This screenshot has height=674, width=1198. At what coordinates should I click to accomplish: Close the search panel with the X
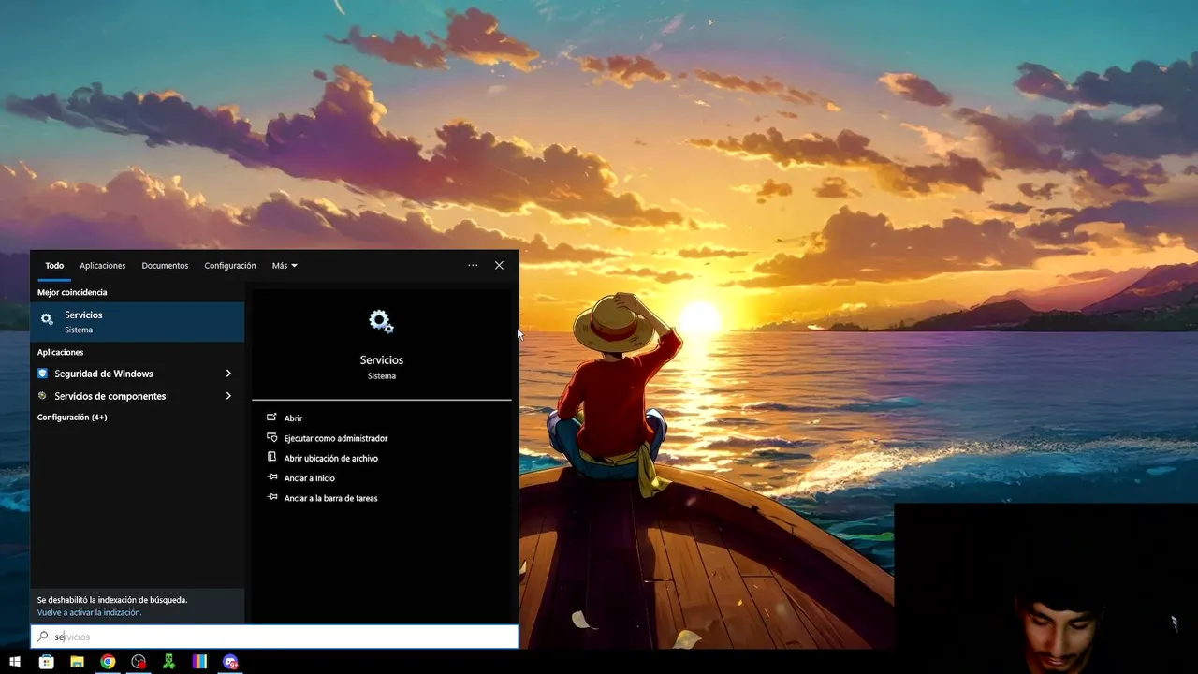coord(499,266)
